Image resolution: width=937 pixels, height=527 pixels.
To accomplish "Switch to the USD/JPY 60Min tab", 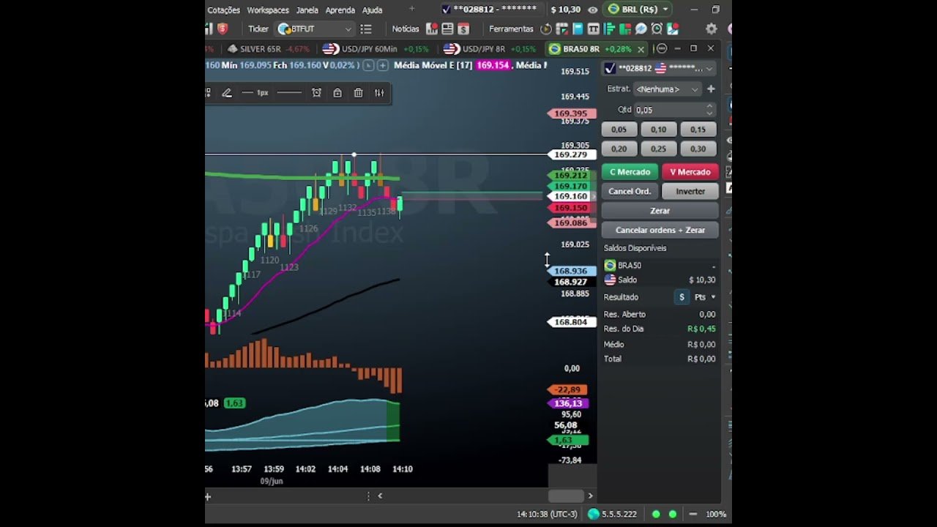I will pos(376,49).
